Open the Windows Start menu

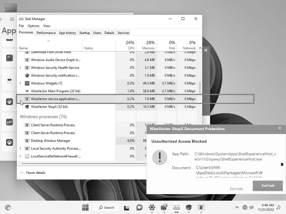pos(85,207)
